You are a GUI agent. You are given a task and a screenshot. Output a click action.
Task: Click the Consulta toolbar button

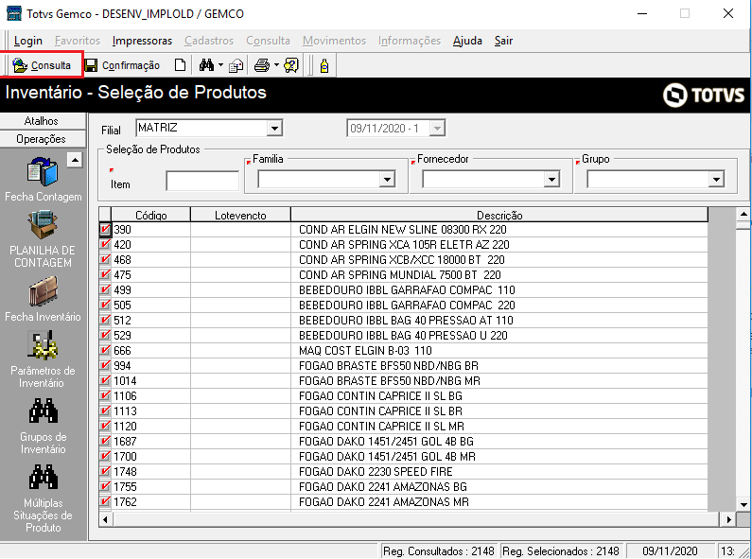[42, 65]
